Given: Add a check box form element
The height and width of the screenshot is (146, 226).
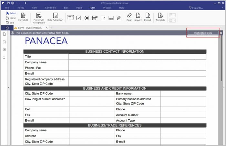Looking at the screenshot, I should (79, 18).
